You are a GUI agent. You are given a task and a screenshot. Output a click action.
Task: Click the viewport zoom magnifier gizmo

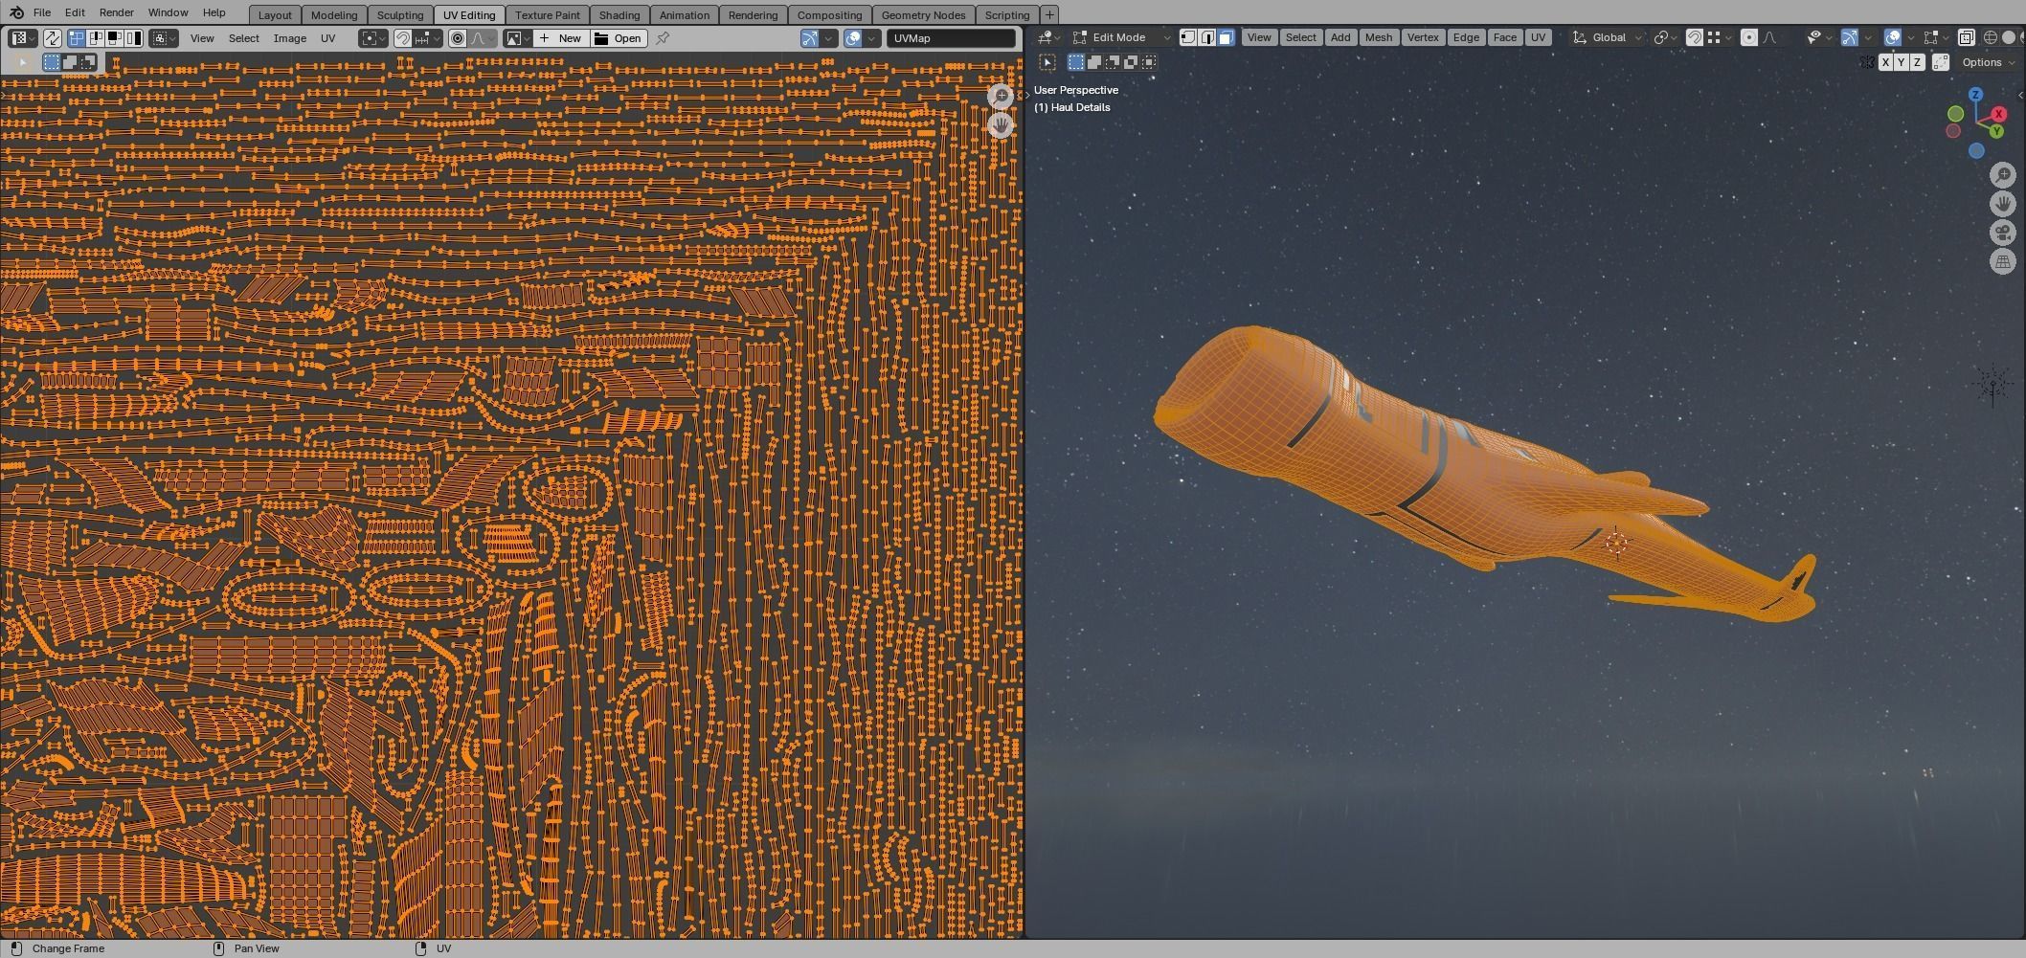click(x=2003, y=175)
